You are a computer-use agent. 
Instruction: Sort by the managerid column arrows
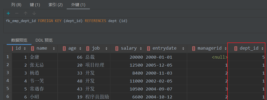pos(226,49)
